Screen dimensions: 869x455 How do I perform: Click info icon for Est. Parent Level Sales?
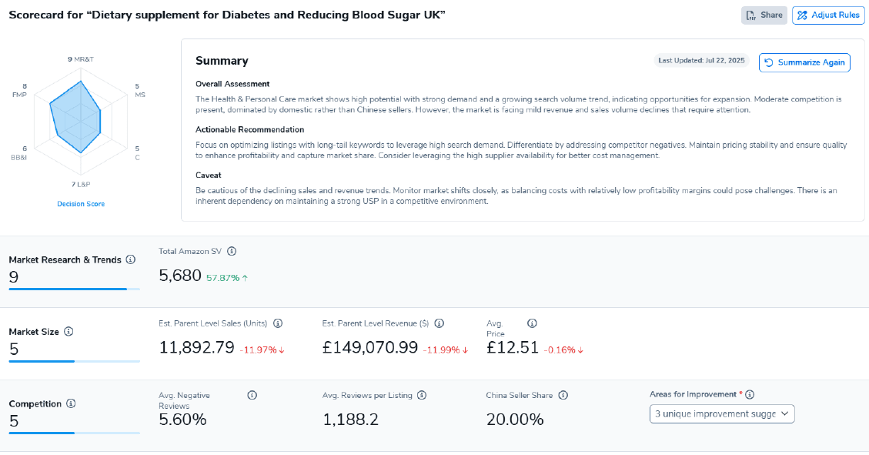(x=278, y=323)
